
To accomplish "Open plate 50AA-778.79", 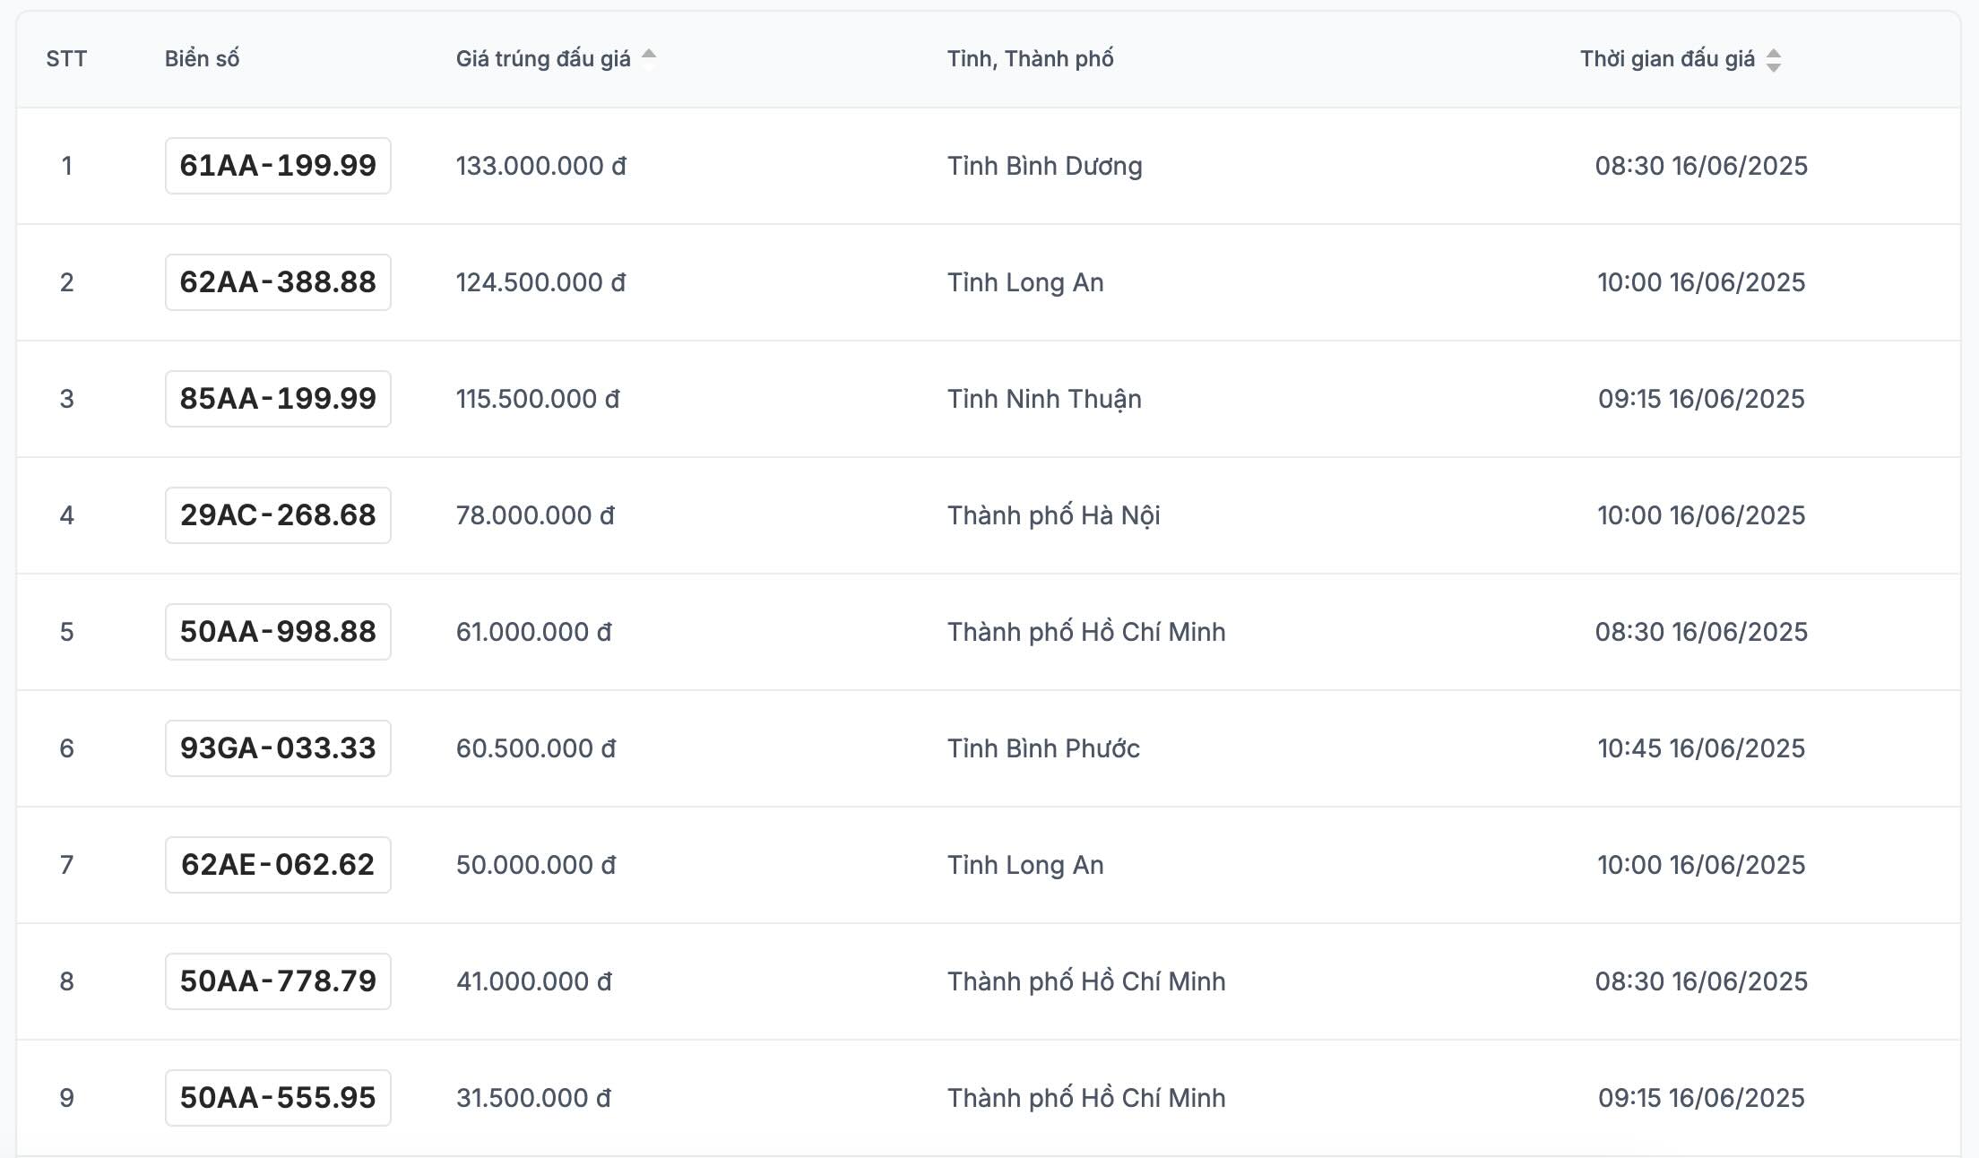I will point(278,981).
